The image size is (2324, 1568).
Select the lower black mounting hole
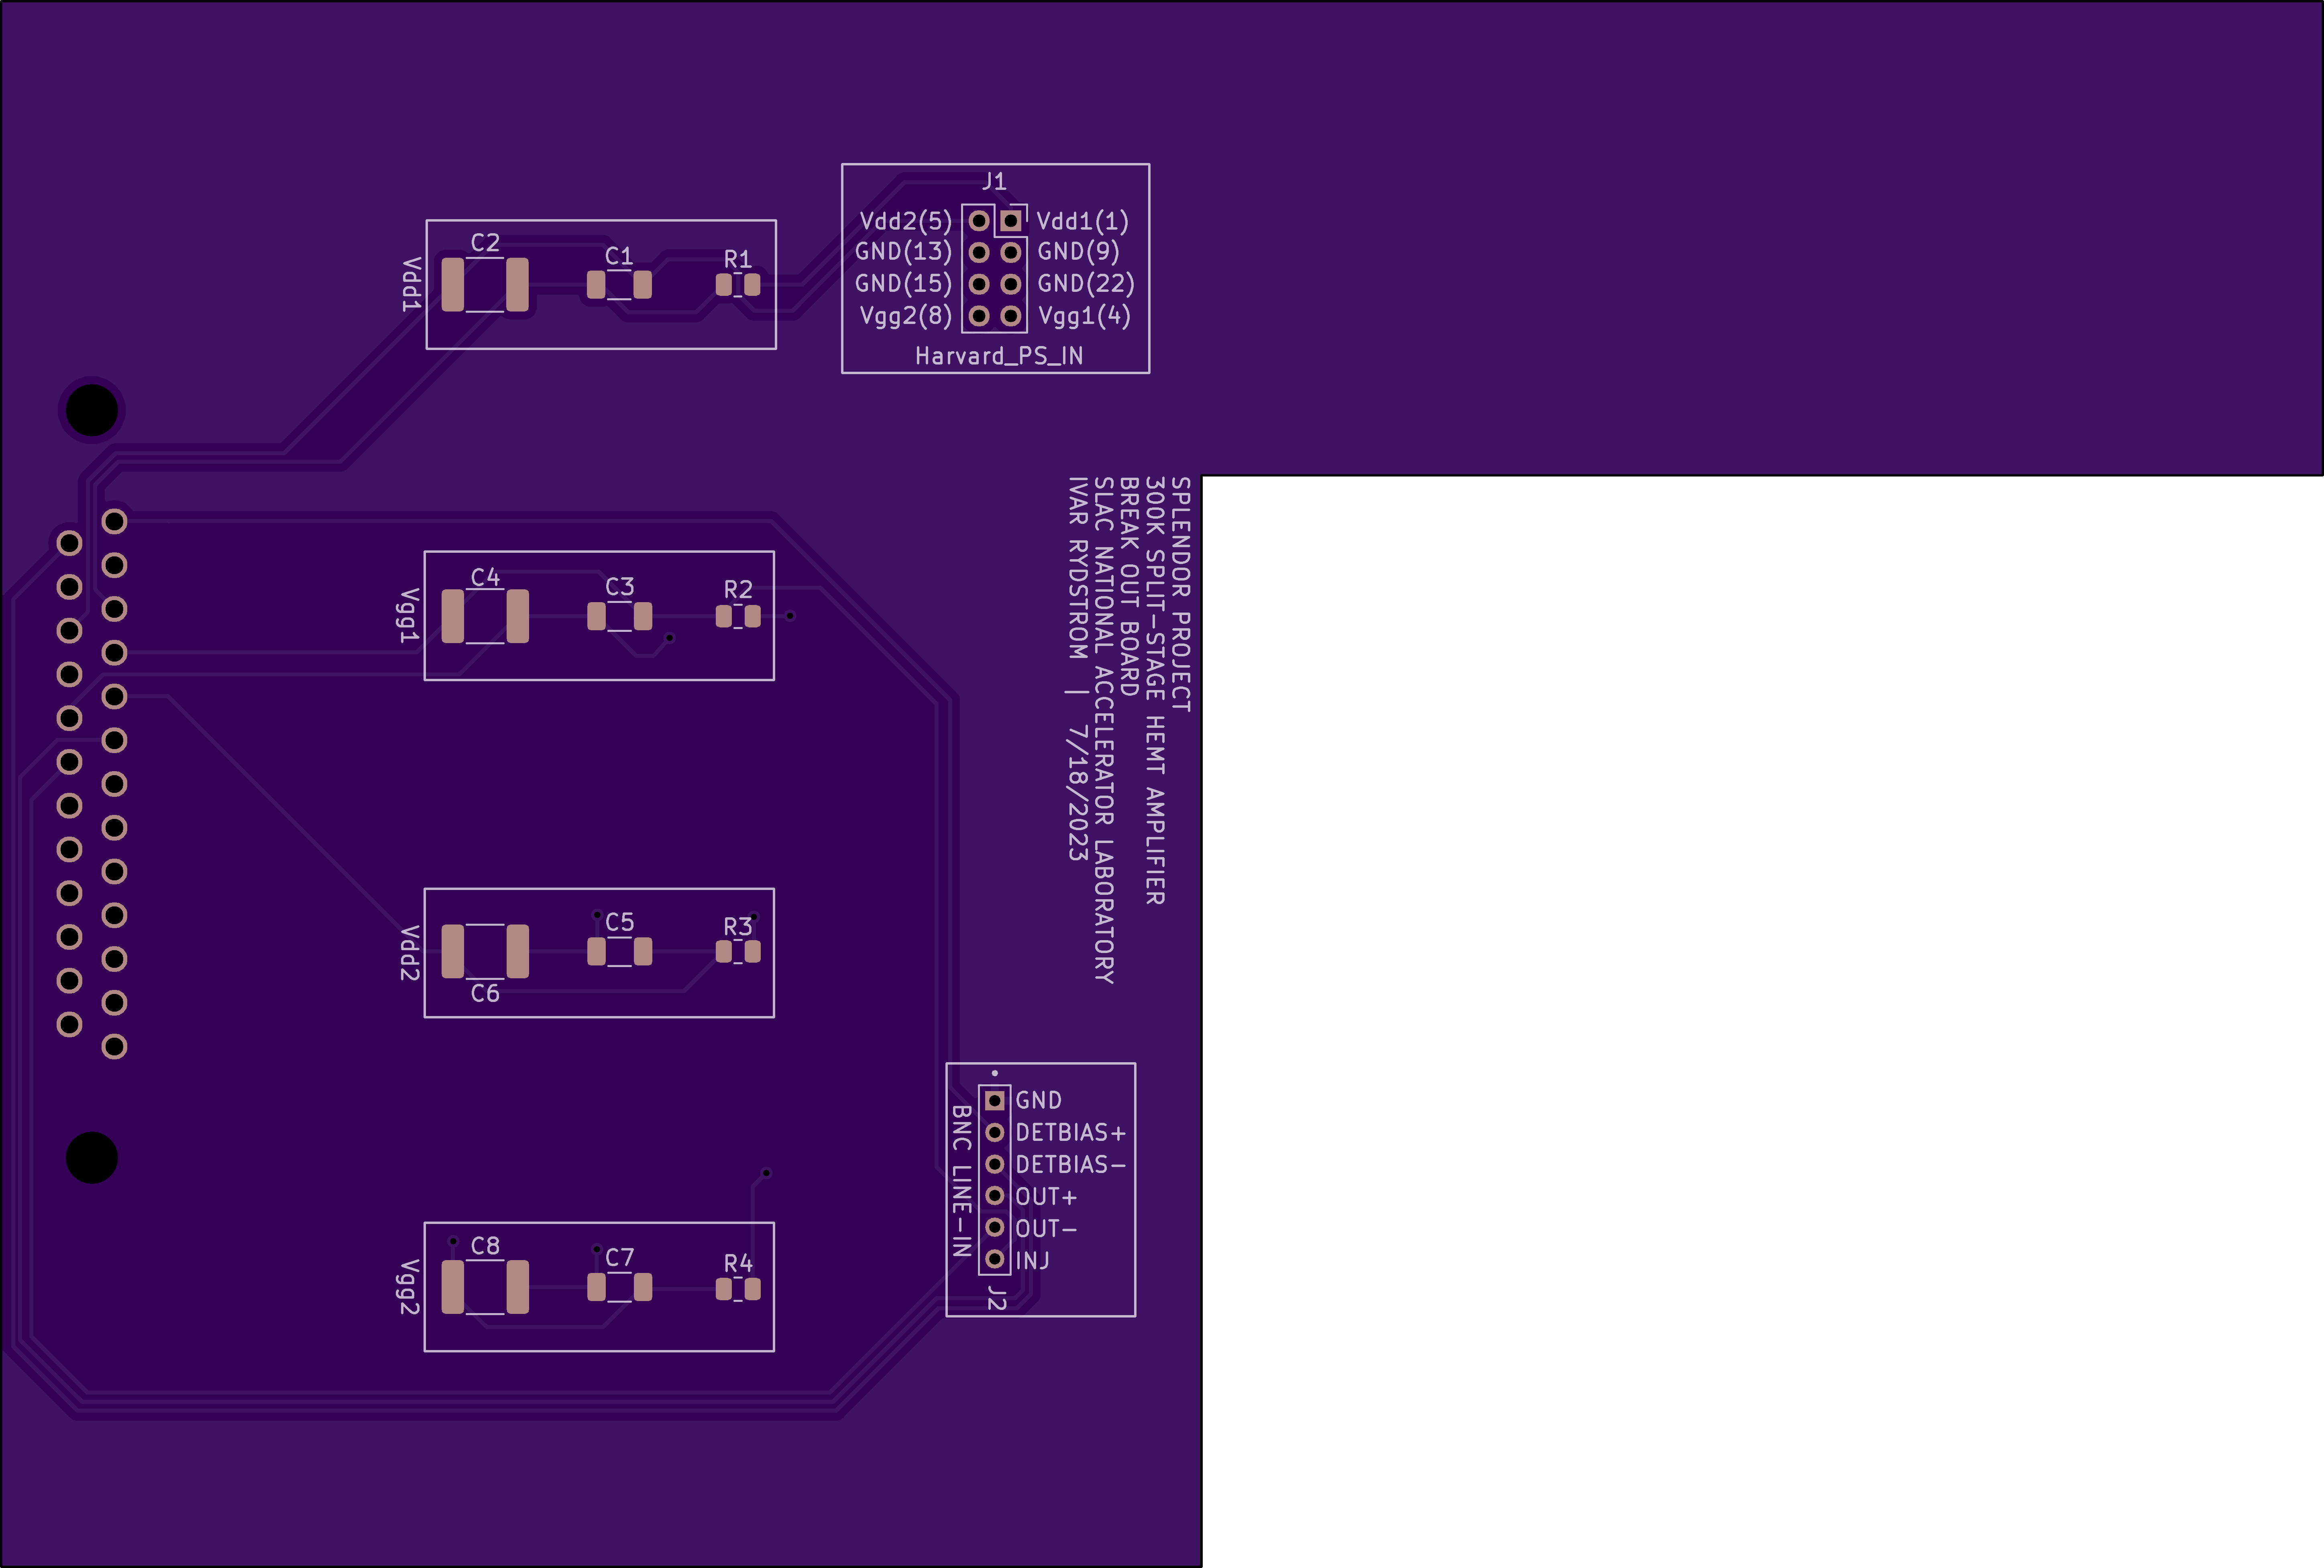[x=92, y=1158]
